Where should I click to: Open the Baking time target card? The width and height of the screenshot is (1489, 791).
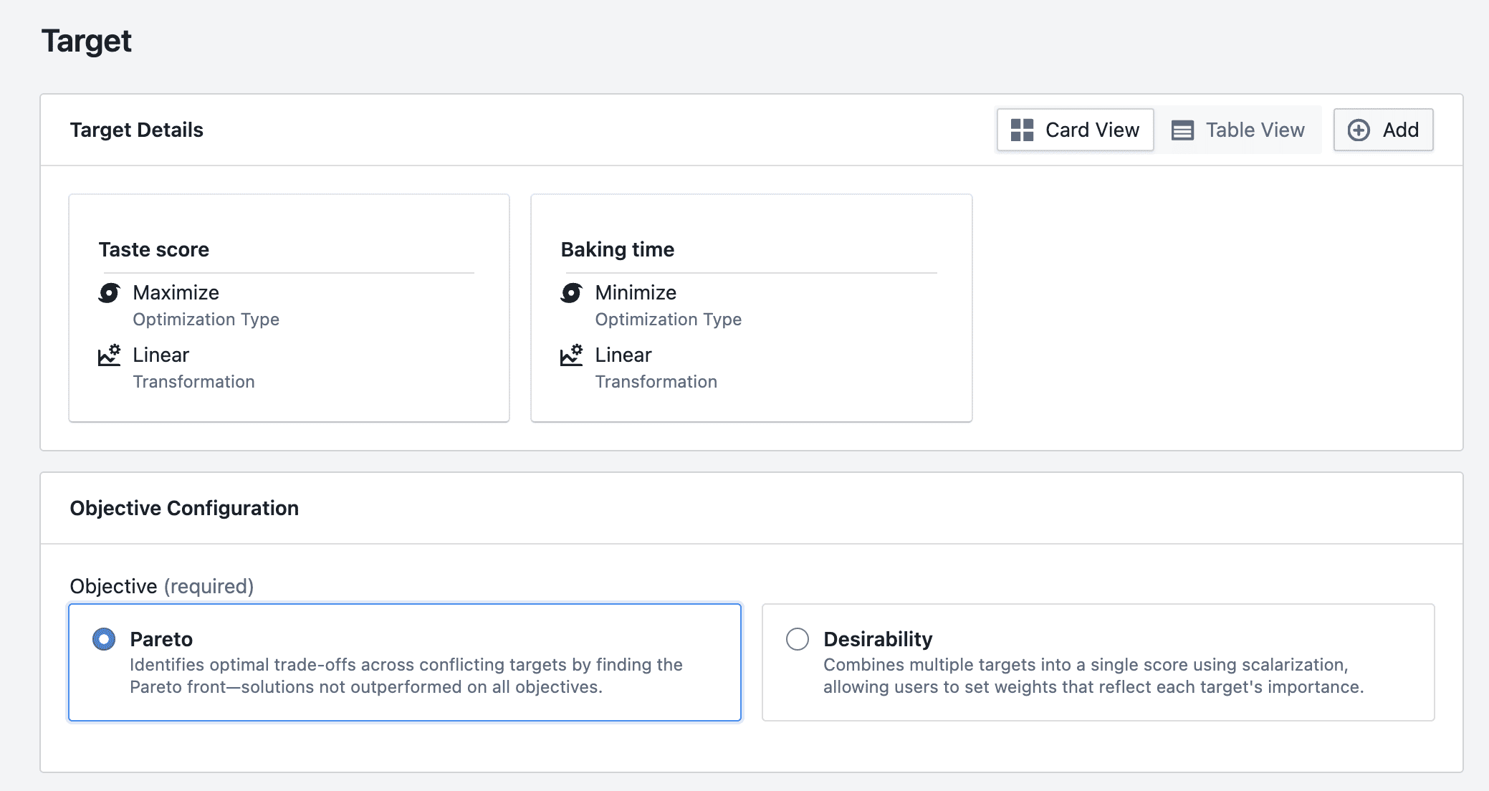click(751, 308)
